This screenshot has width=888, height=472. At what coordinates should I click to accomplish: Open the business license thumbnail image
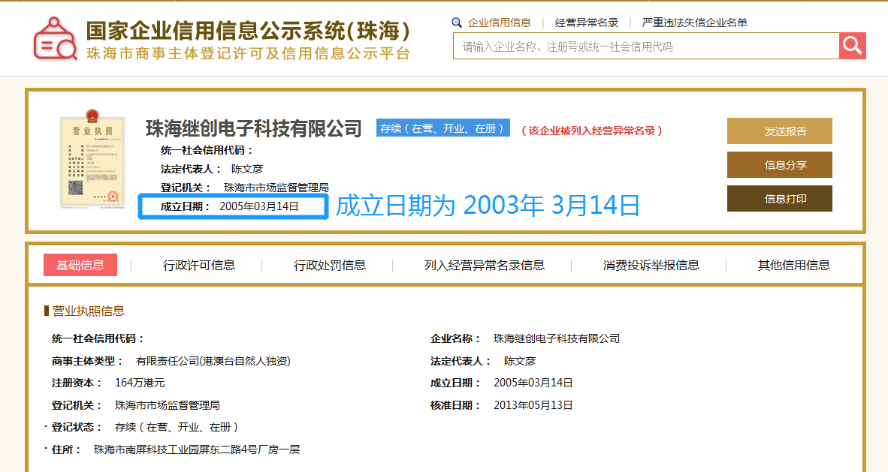92,159
